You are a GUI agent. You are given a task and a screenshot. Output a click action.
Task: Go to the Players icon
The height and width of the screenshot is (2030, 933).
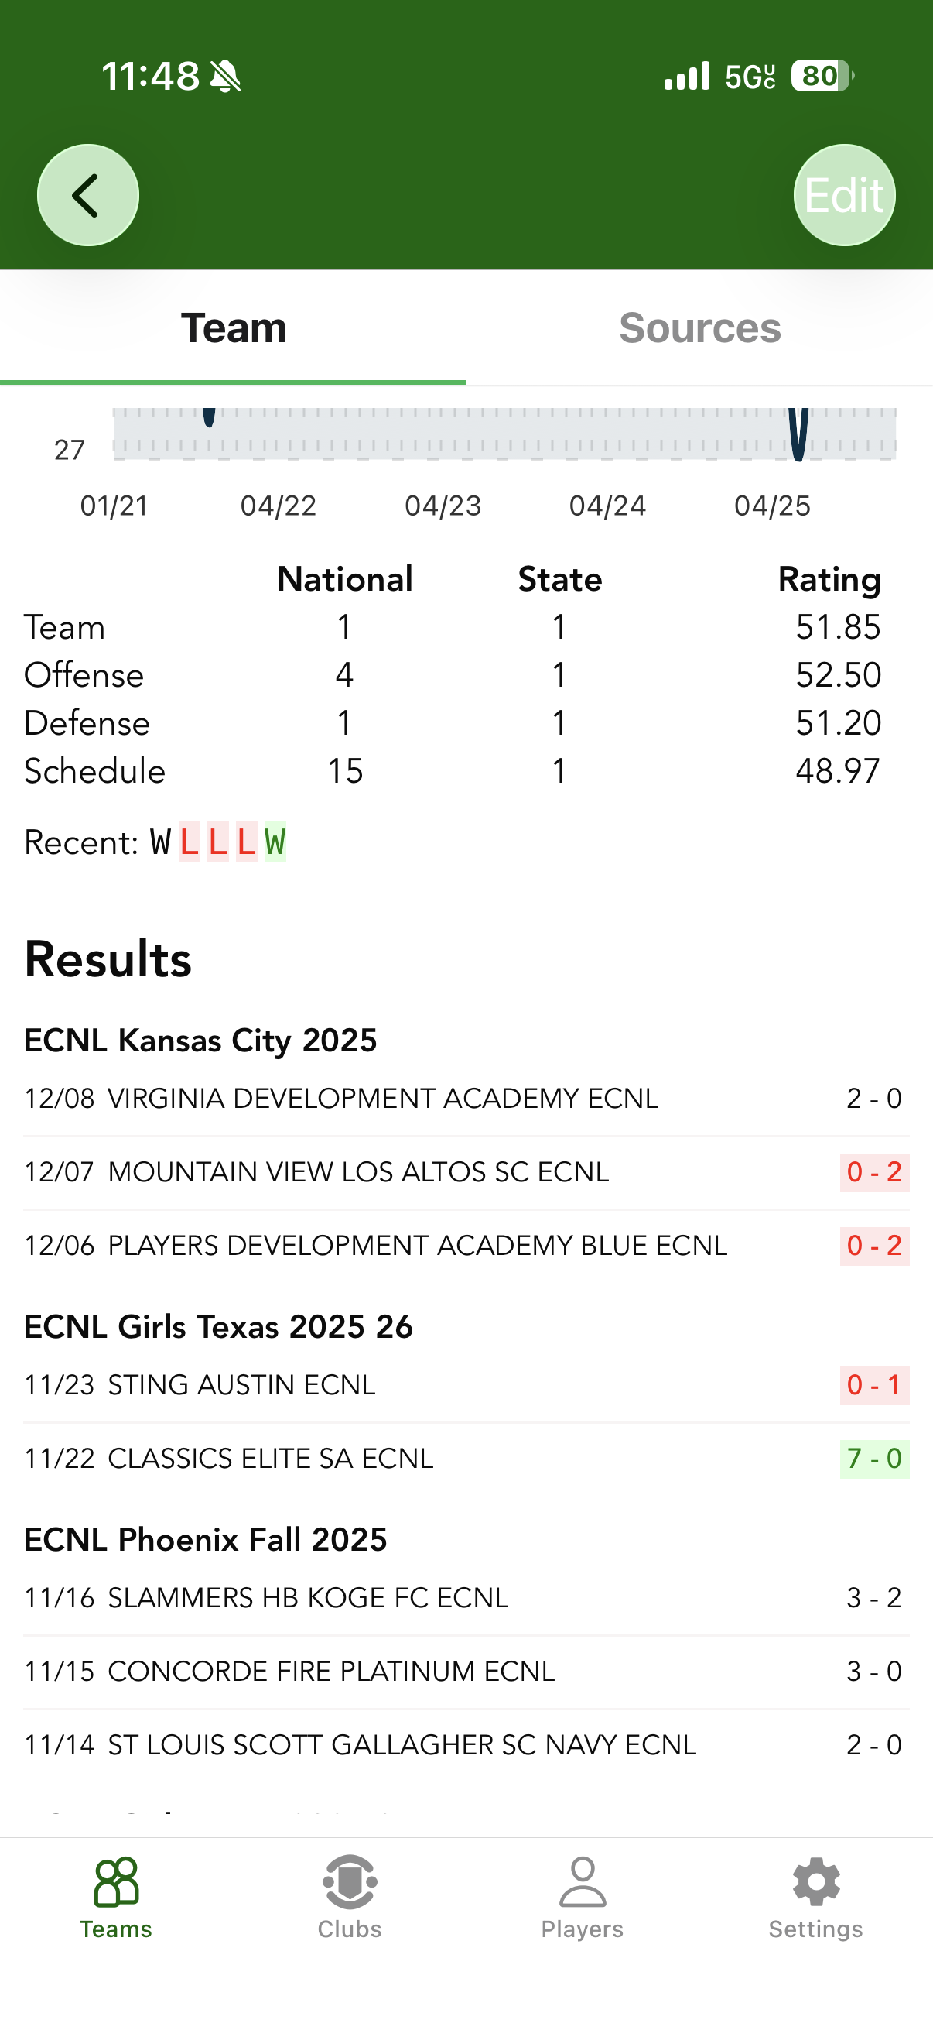pyautogui.click(x=582, y=1882)
